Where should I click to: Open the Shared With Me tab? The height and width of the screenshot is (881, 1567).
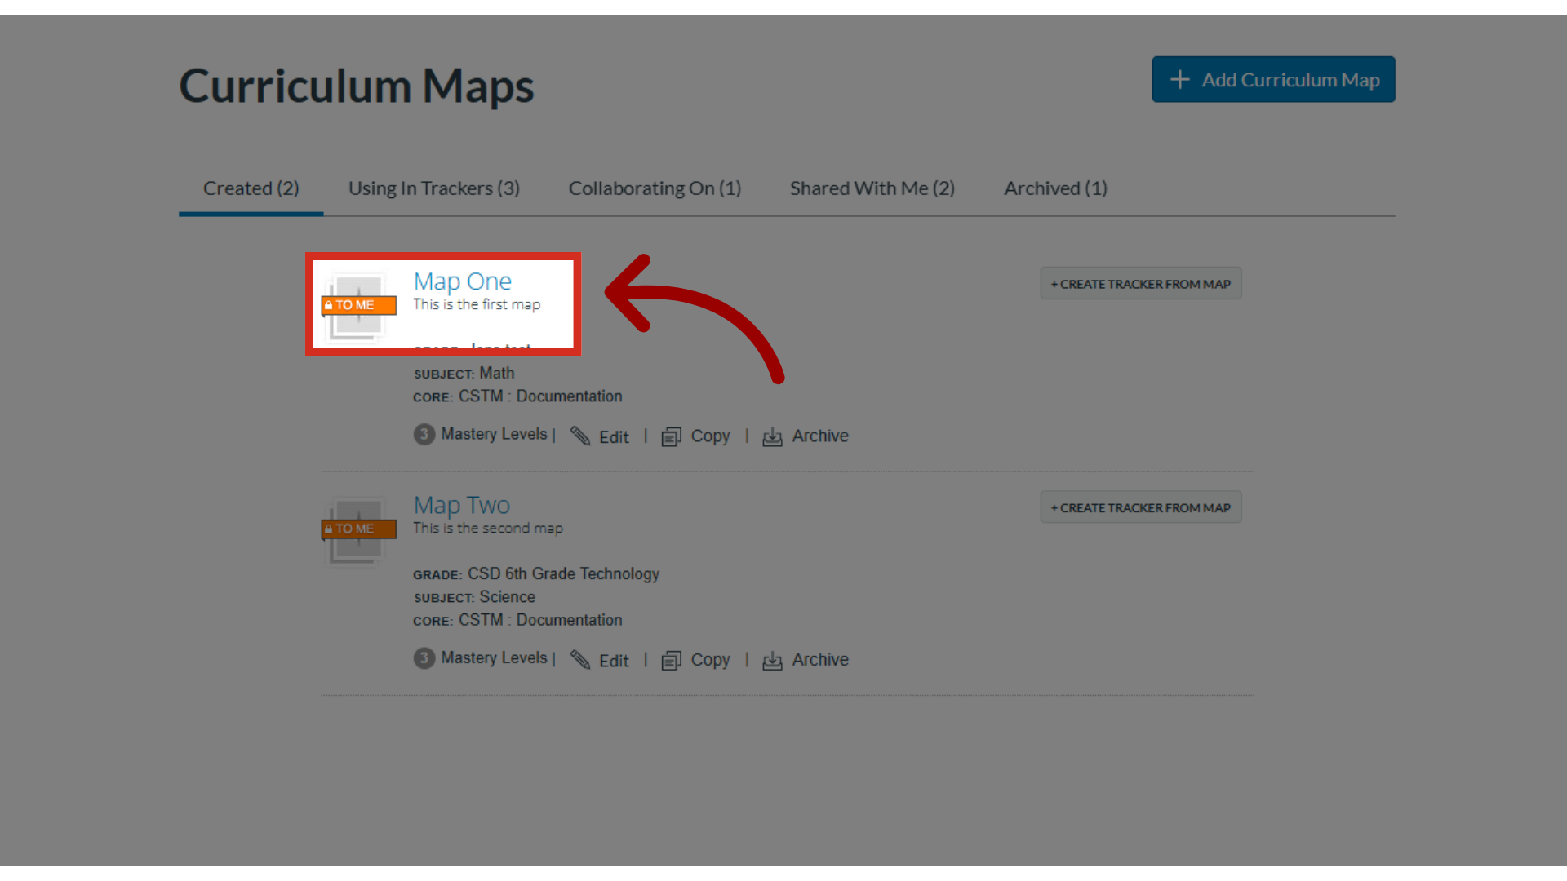coord(872,188)
